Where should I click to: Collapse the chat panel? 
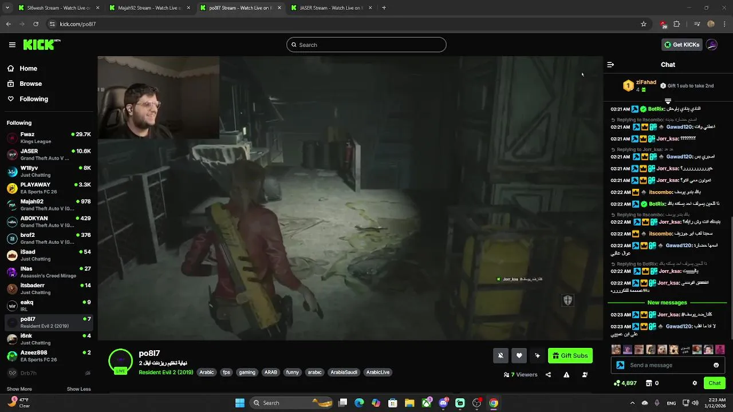pos(610,65)
